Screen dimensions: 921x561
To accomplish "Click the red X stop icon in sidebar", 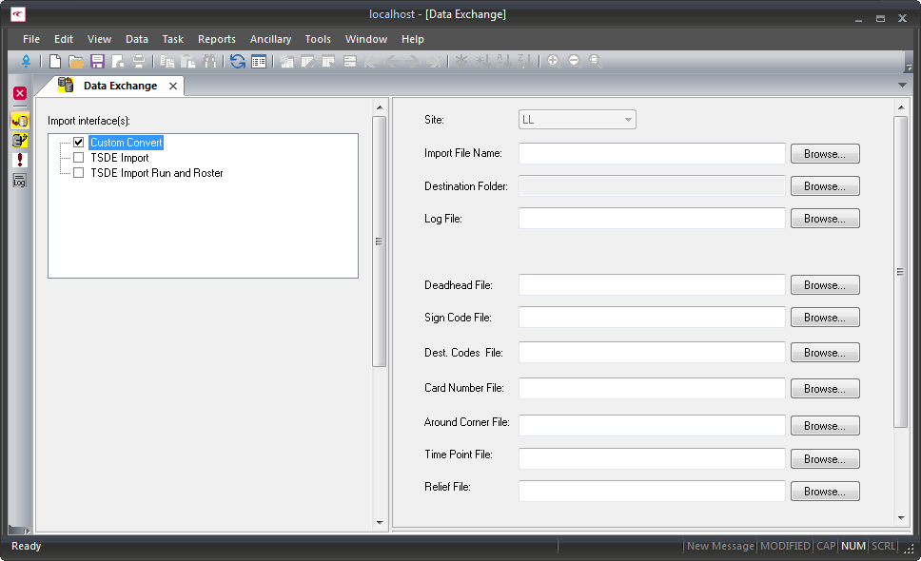I will [18, 92].
